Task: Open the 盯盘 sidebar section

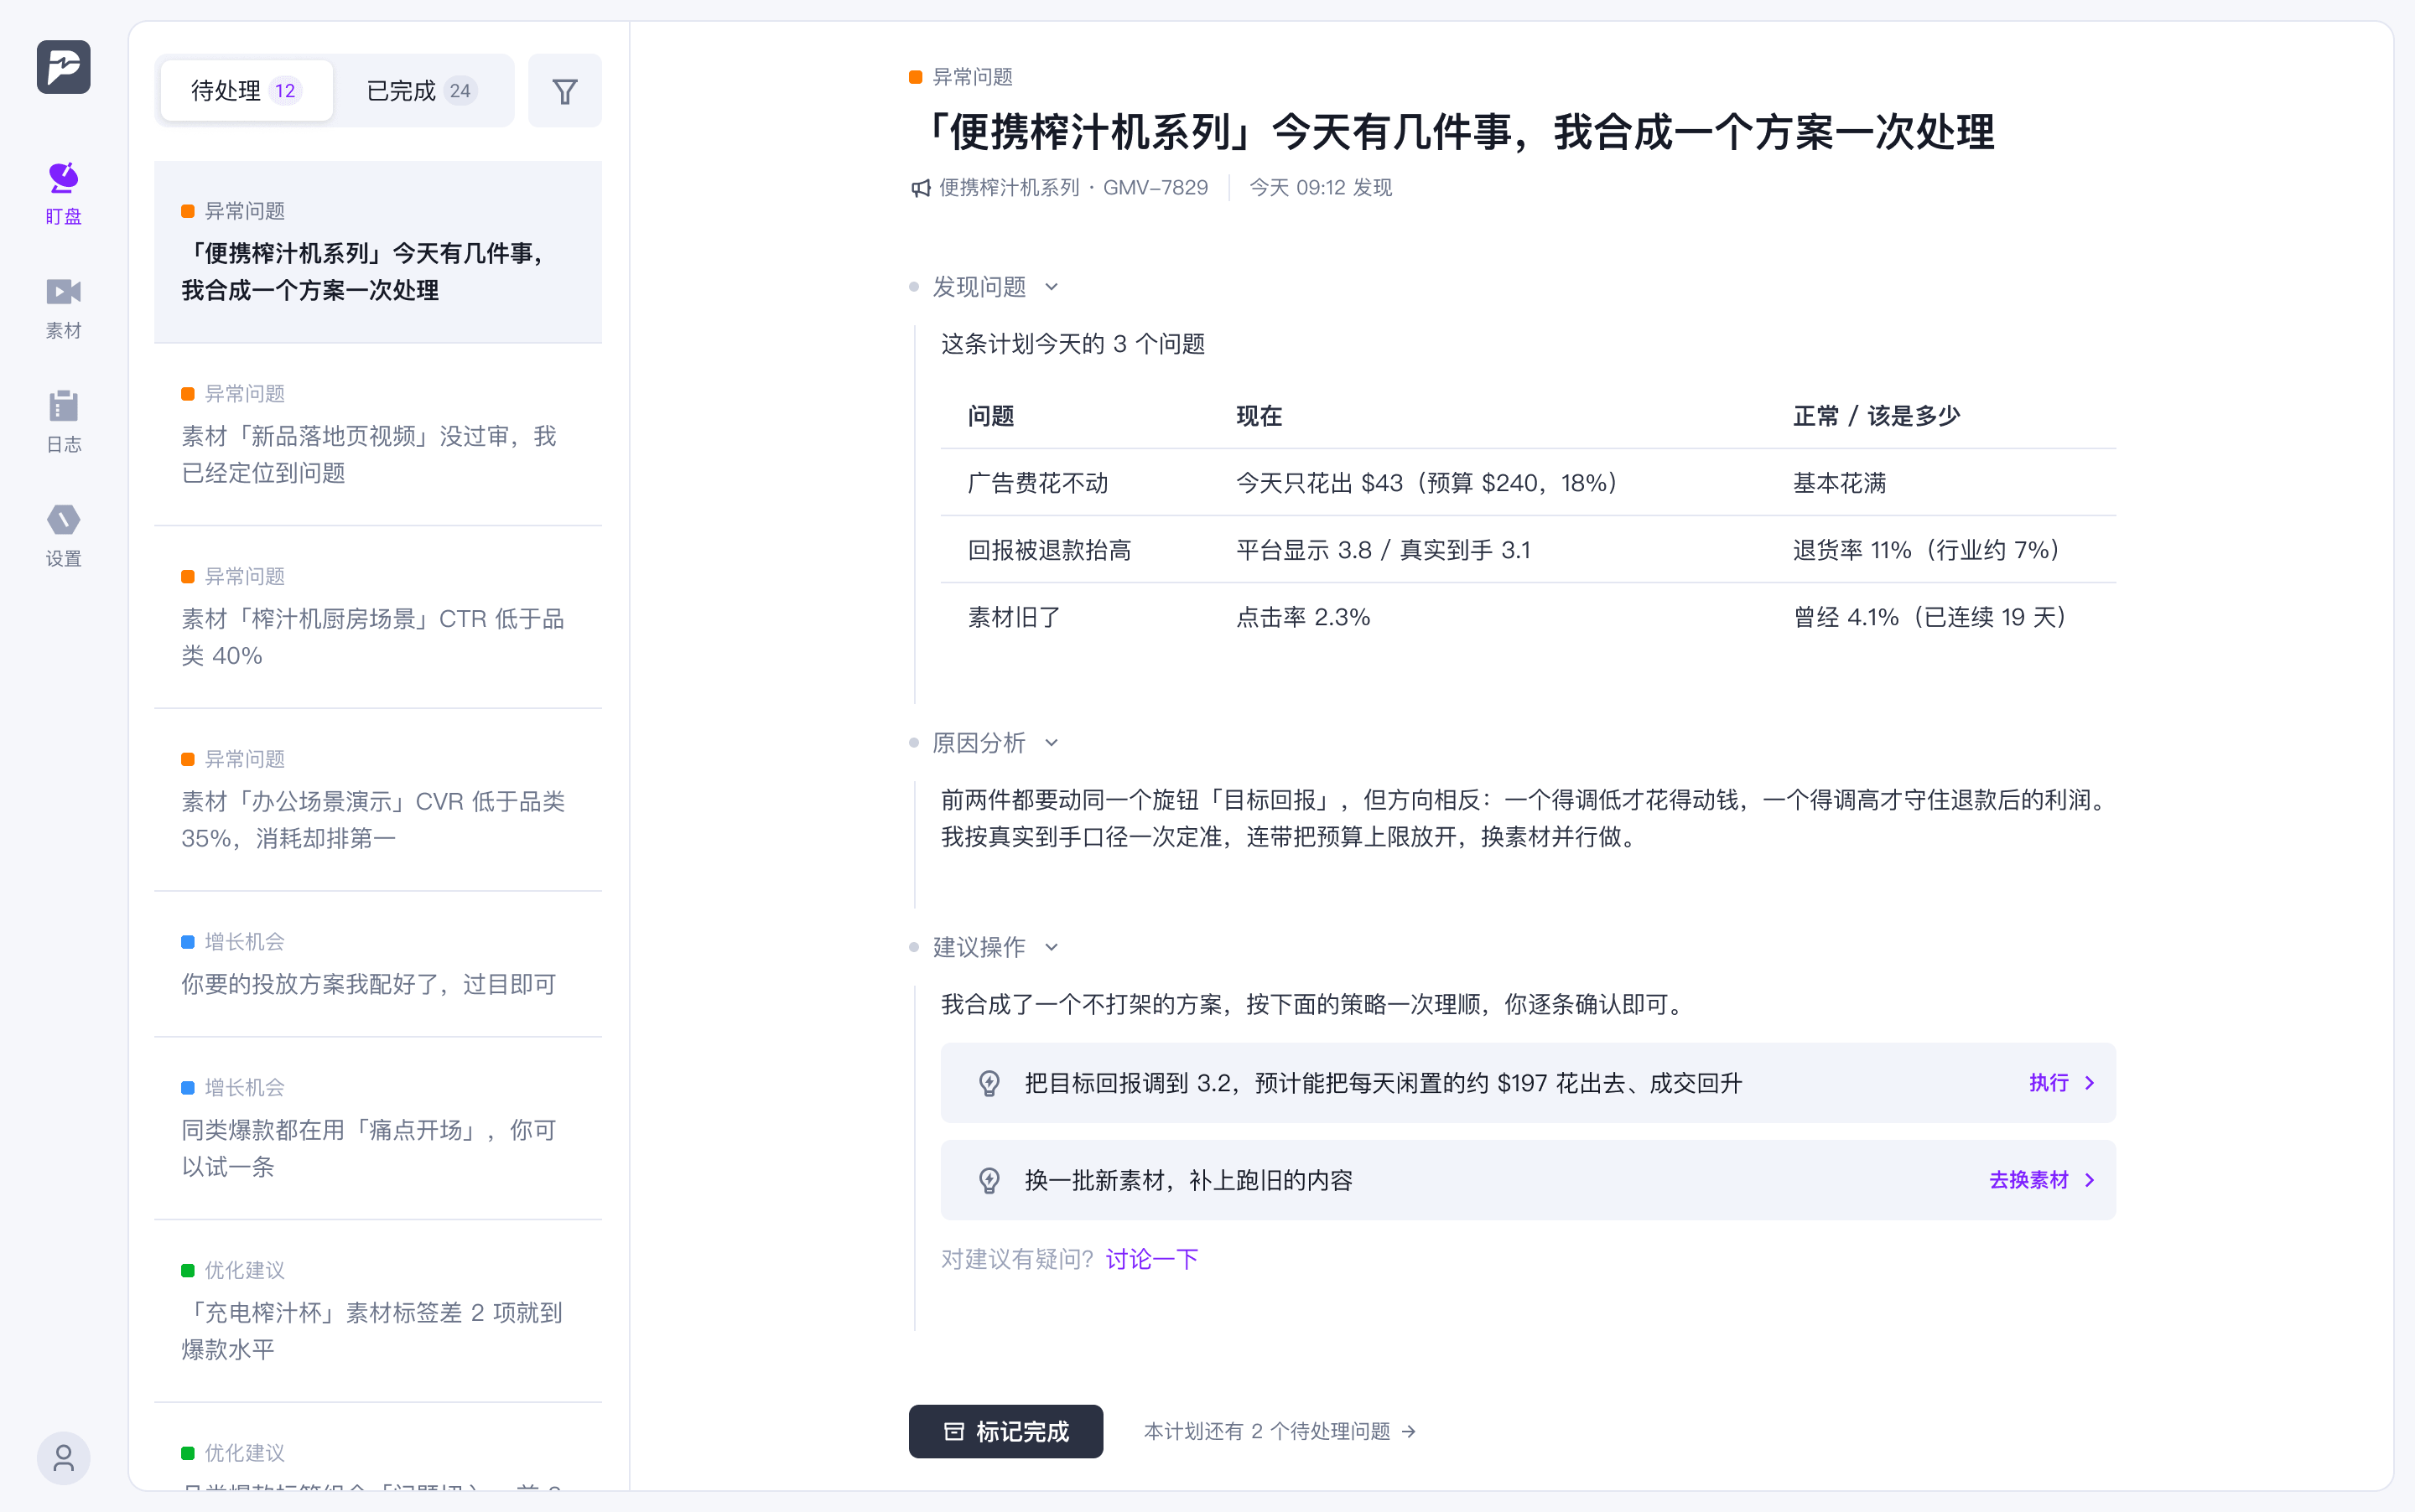Action: 63,194
